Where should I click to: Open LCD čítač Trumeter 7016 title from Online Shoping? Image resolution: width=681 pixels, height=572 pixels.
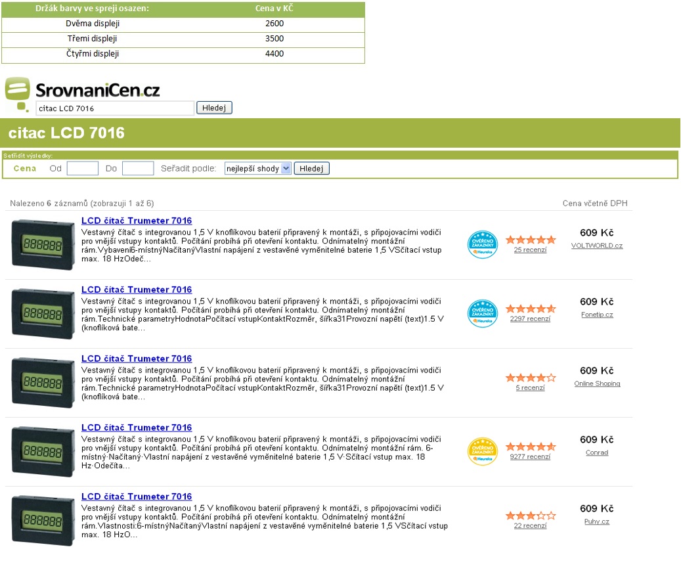pos(137,359)
